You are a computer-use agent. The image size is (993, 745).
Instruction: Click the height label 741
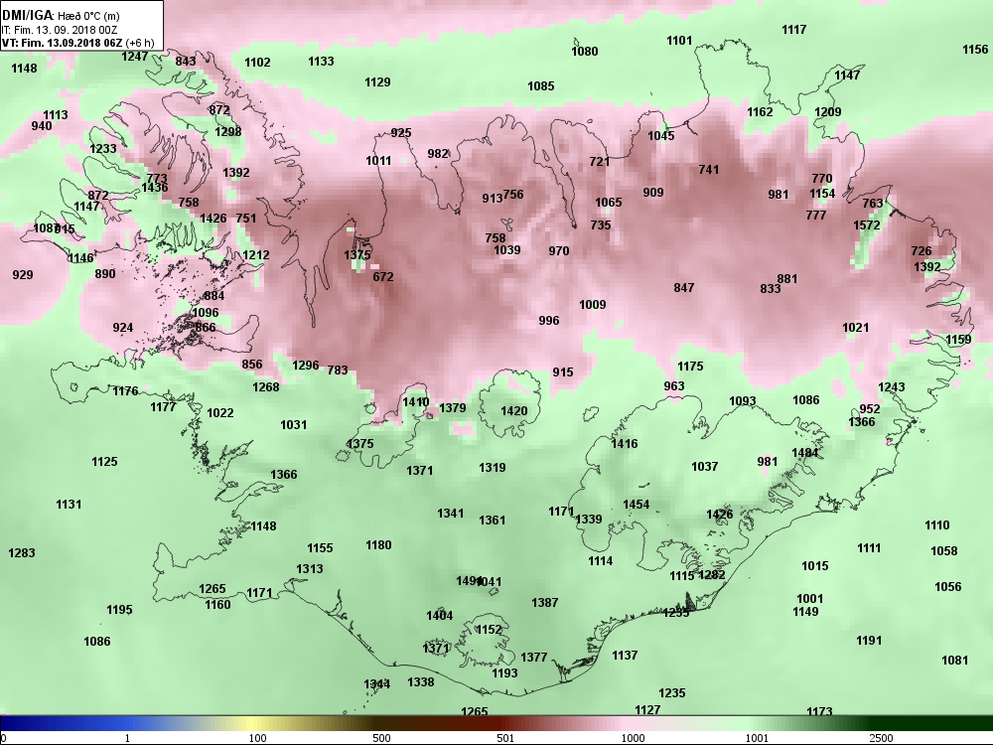(x=709, y=169)
